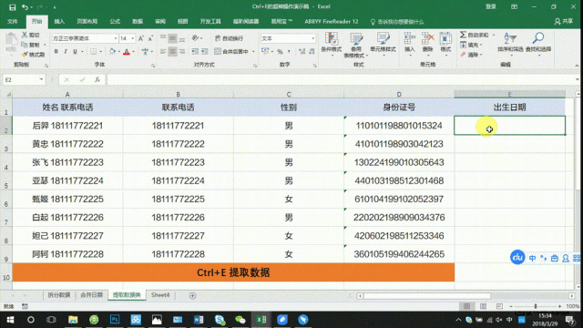Click the 共享 (Share) button

(x=564, y=22)
